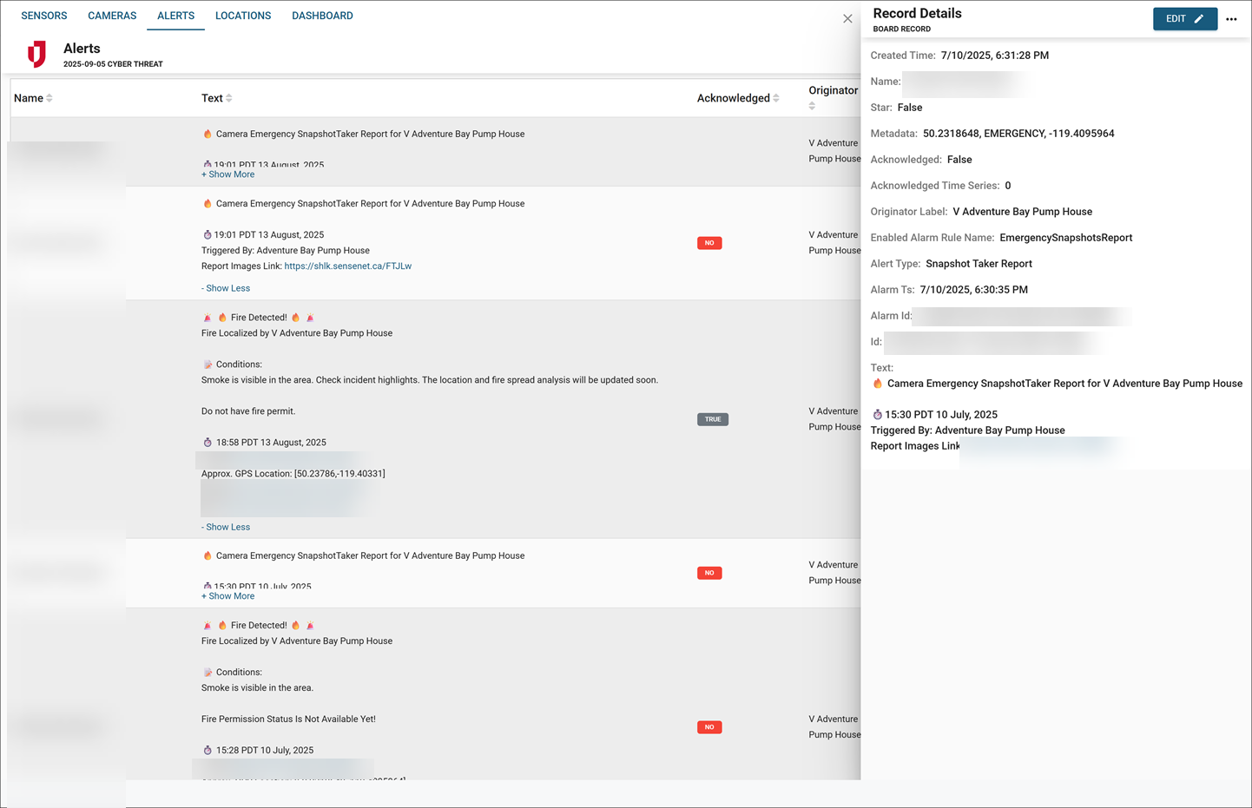Expand the first alert with Show More
1252x808 pixels.
pos(227,174)
